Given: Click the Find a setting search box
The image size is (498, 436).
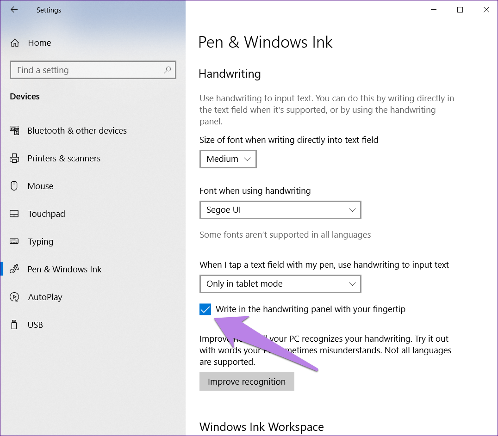Looking at the screenshot, I should (x=88, y=70).
